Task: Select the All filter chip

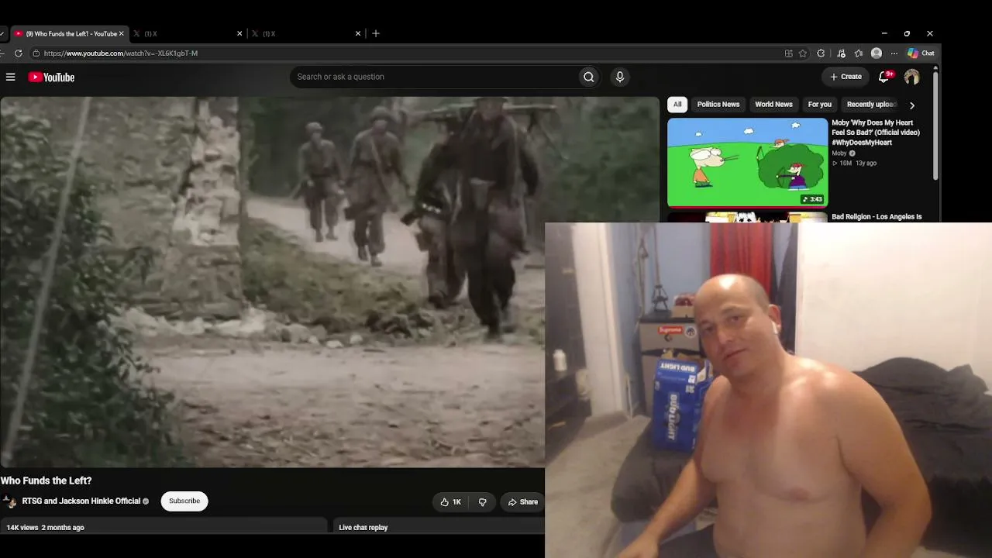Action: coord(677,105)
